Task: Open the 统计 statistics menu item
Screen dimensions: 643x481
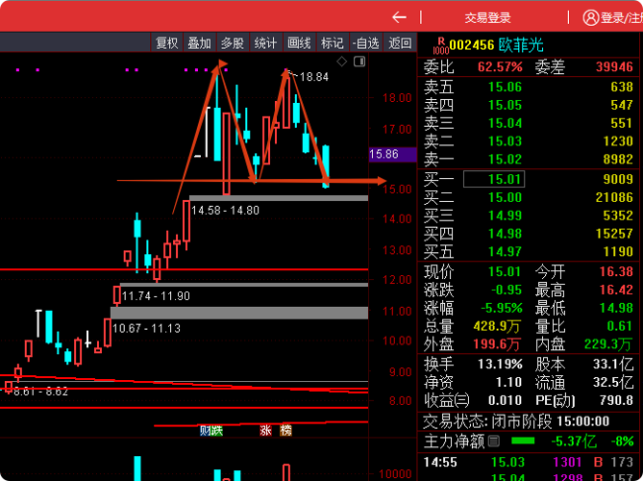Action: (265, 43)
